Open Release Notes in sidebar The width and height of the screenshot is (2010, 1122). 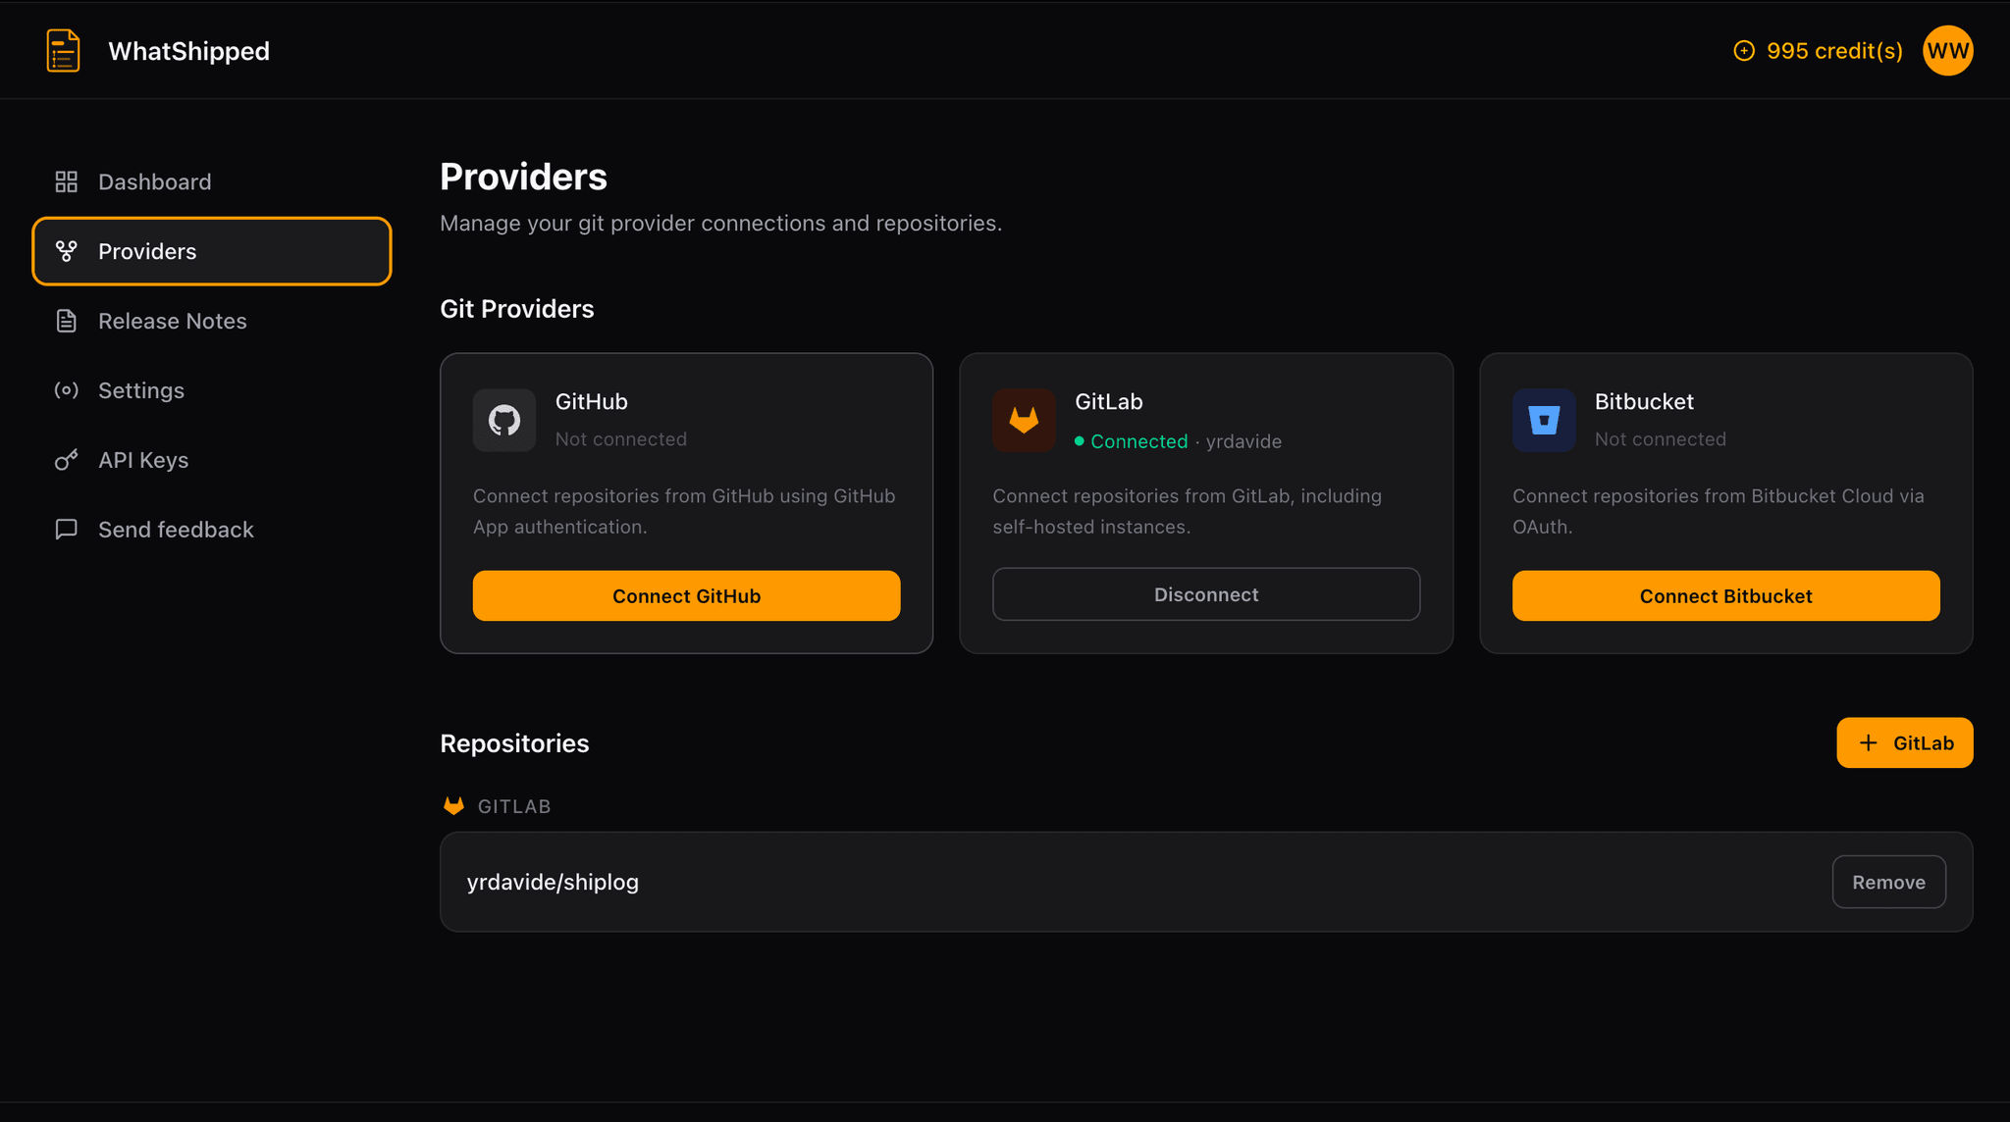pos(212,321)
